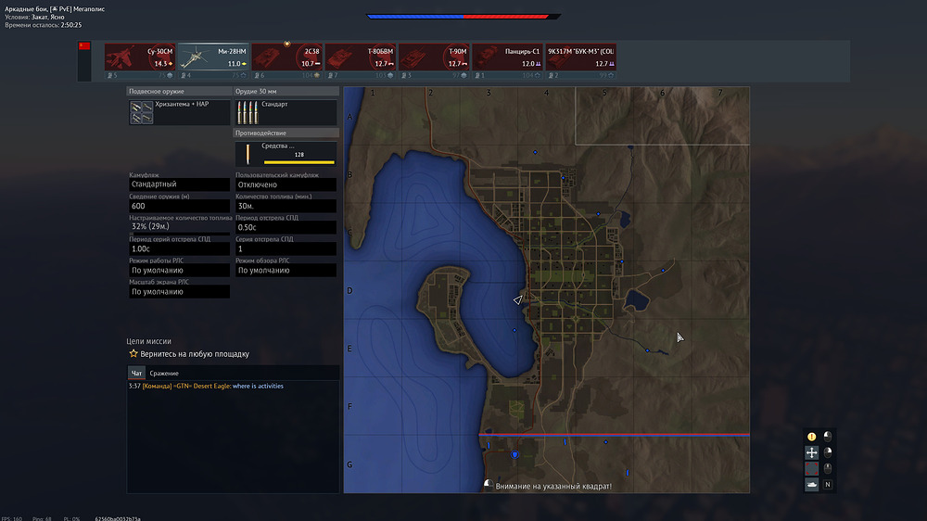
Task: Open the Количество топлива 30м. dropdown
Action: pyautogui.click(x=285, y=206)
